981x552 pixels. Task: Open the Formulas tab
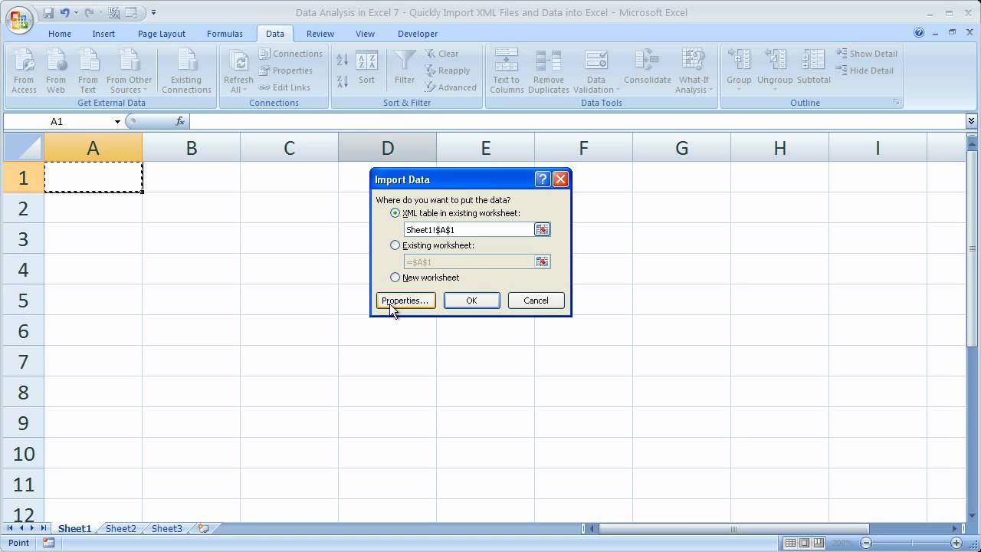coord(225,34)
